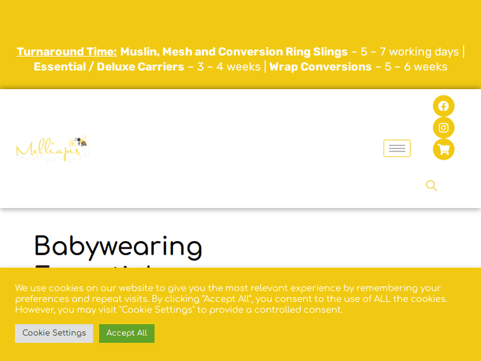Select the Muslin, Mesh and Conversion Ring Slings text

[234, 52]
